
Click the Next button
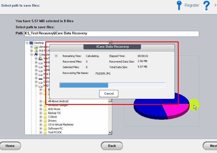211,146
